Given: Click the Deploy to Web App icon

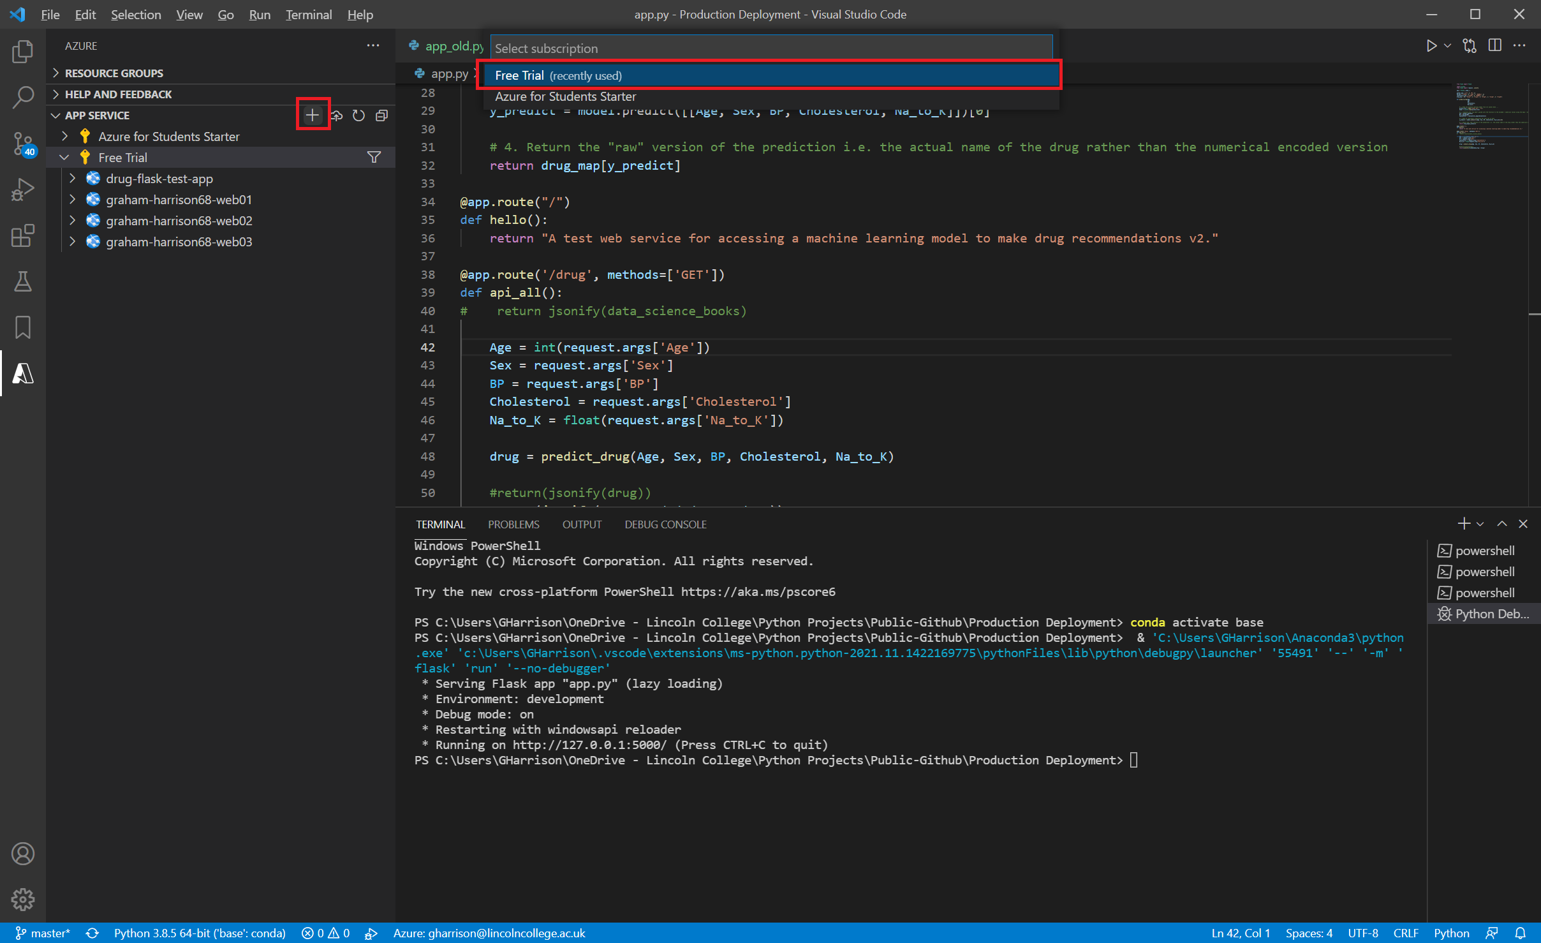Looking at the screenshot, I should 336,115.
